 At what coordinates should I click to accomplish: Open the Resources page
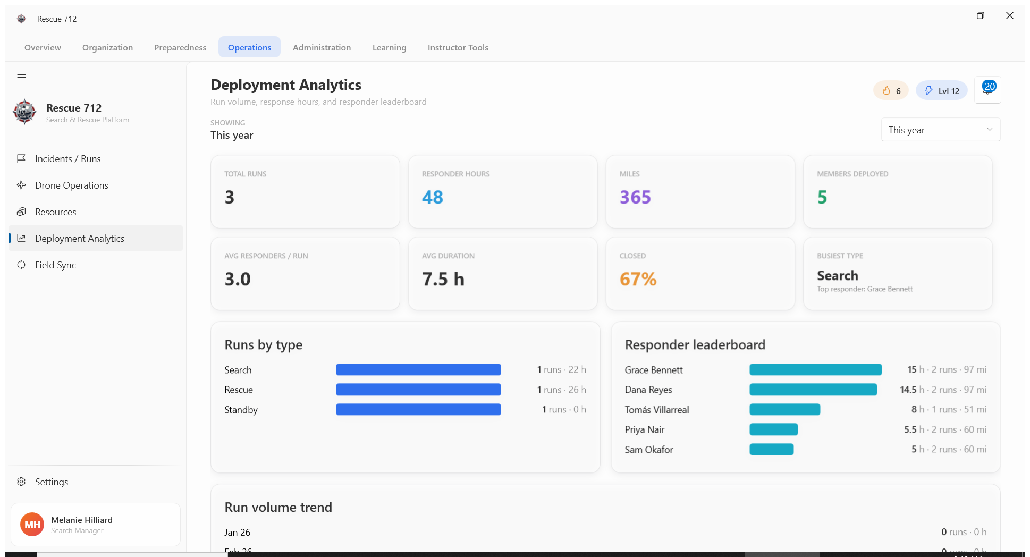96,212
